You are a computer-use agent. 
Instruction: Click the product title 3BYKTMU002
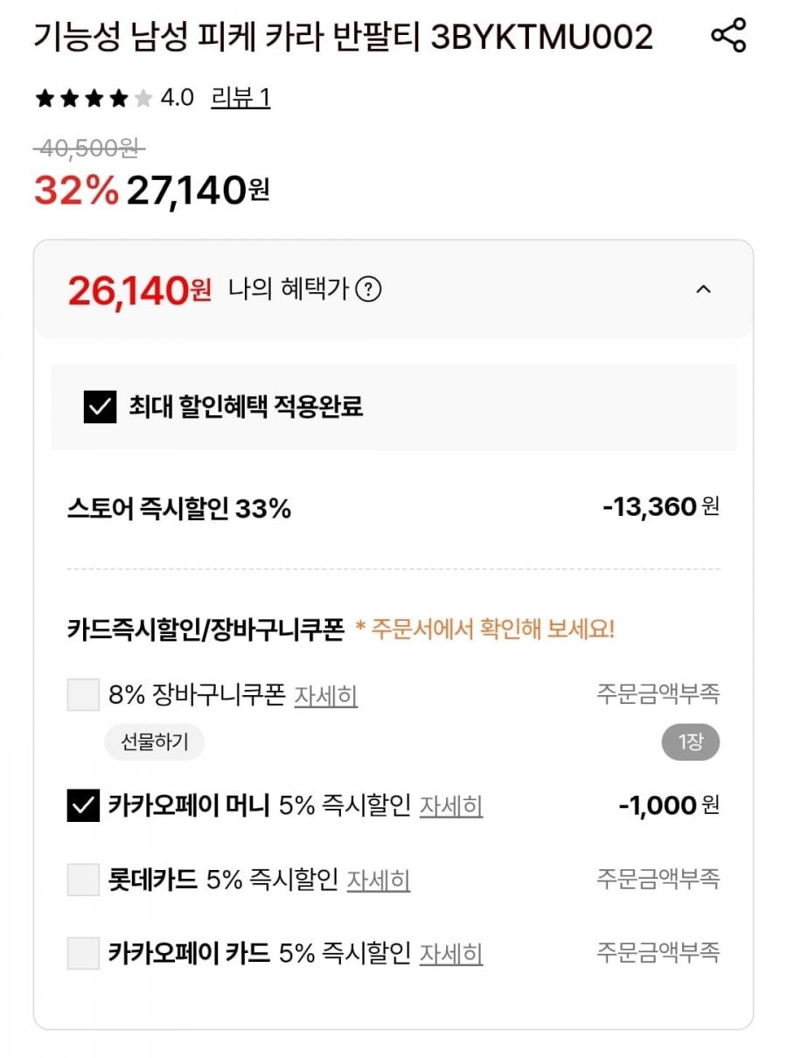(343, 38)
